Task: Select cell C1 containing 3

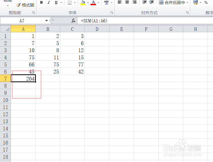Action: 72,36
